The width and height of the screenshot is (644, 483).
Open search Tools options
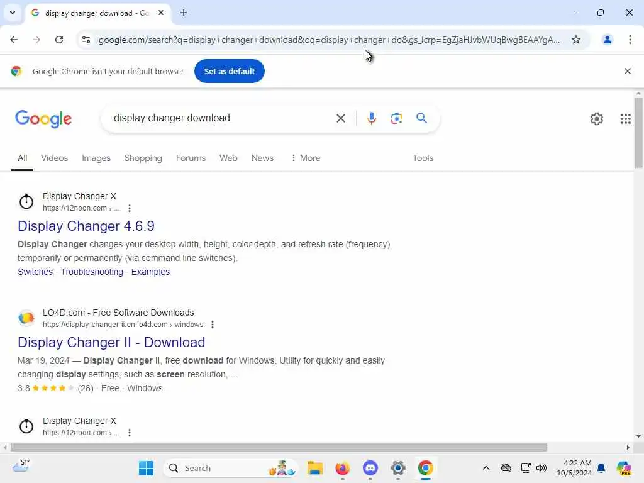(x=423, y=158)
